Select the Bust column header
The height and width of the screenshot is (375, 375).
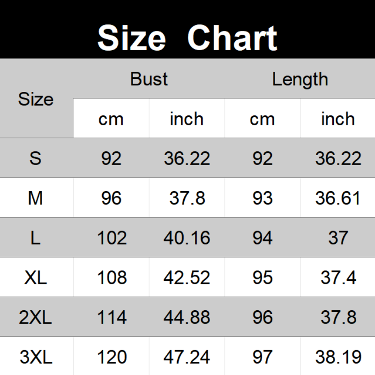(149, 79)
